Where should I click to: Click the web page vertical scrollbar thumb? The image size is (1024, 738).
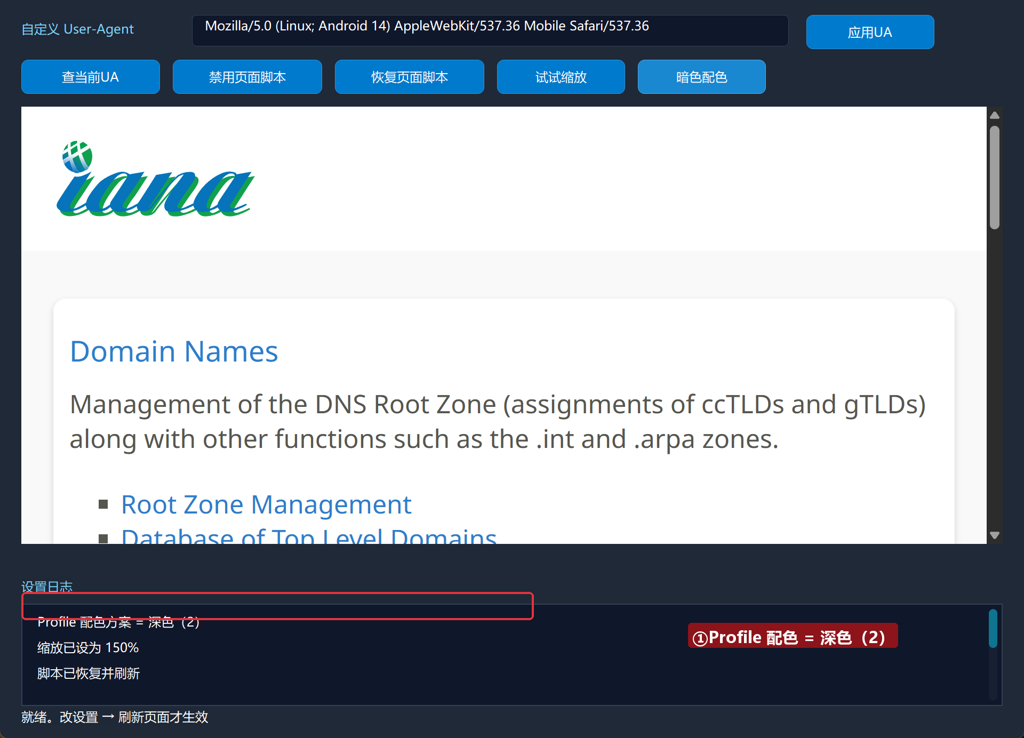(x=995, y=178)
